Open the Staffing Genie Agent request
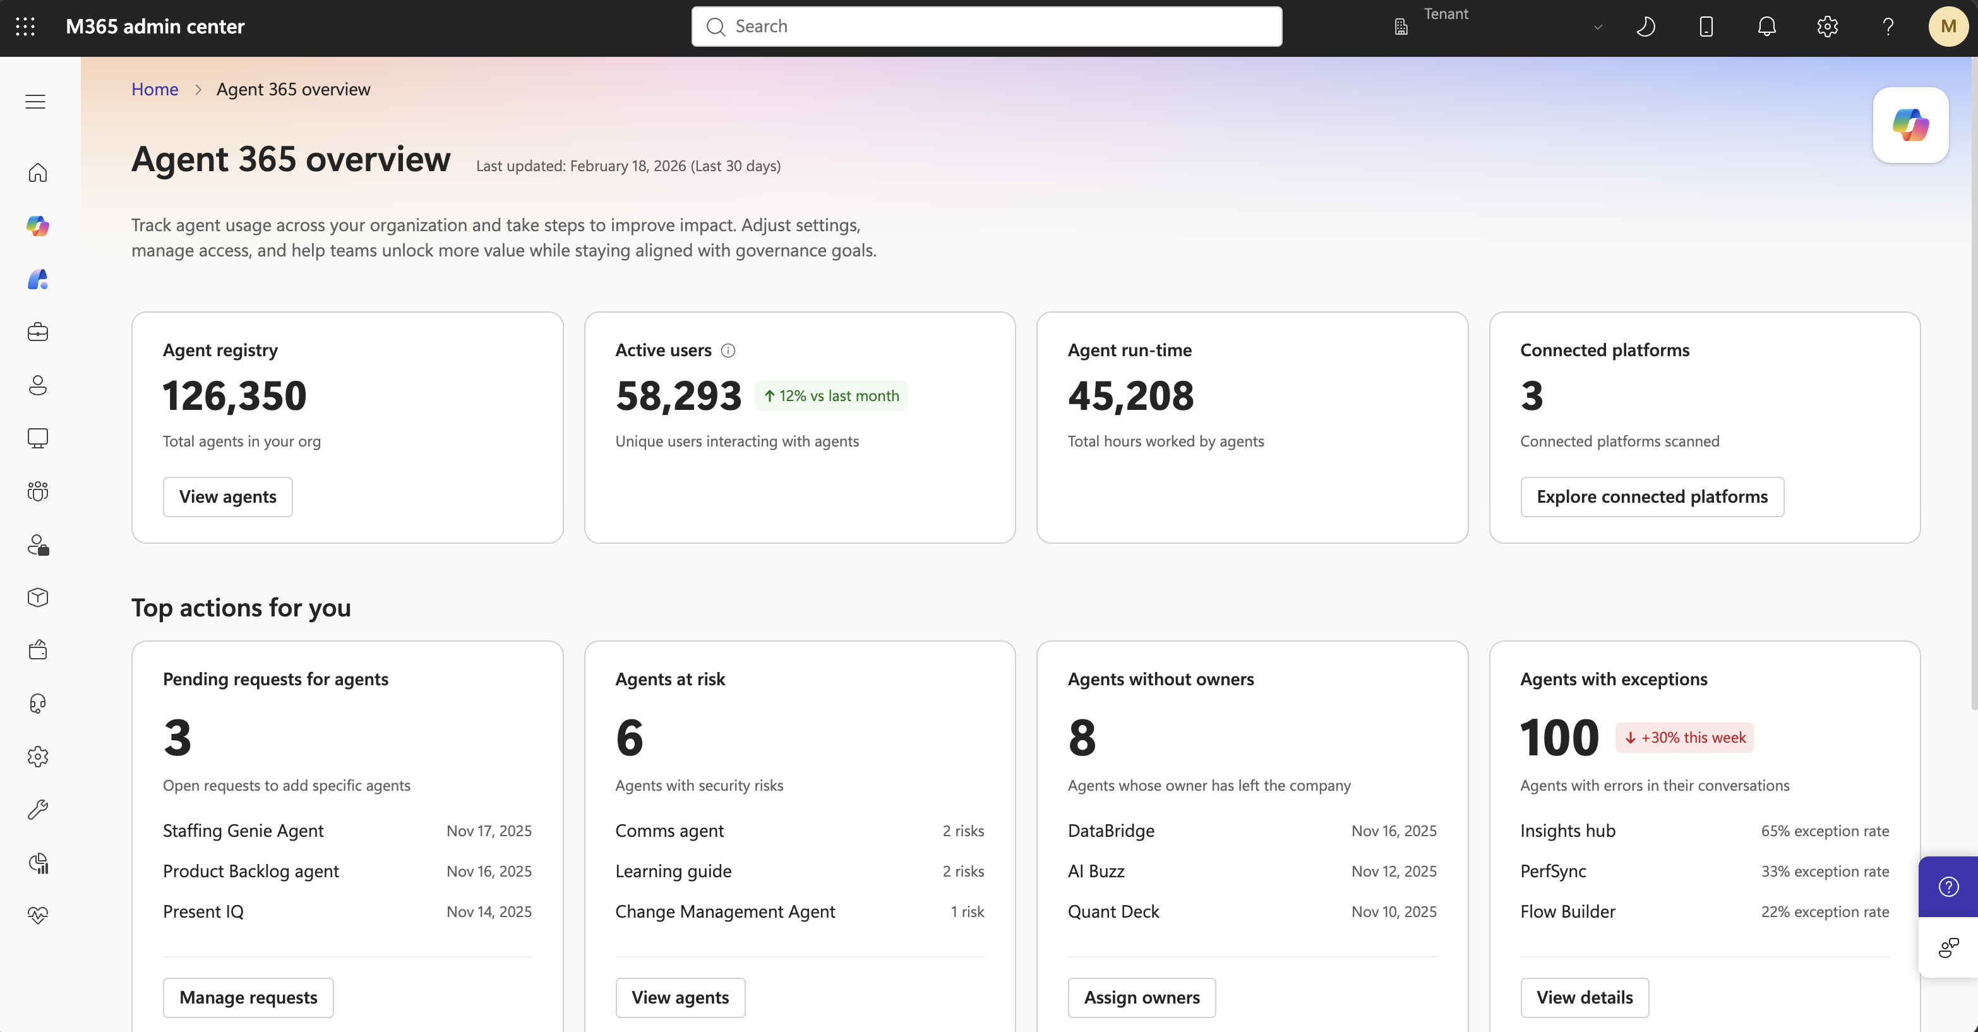 click(x=243, y=831)
